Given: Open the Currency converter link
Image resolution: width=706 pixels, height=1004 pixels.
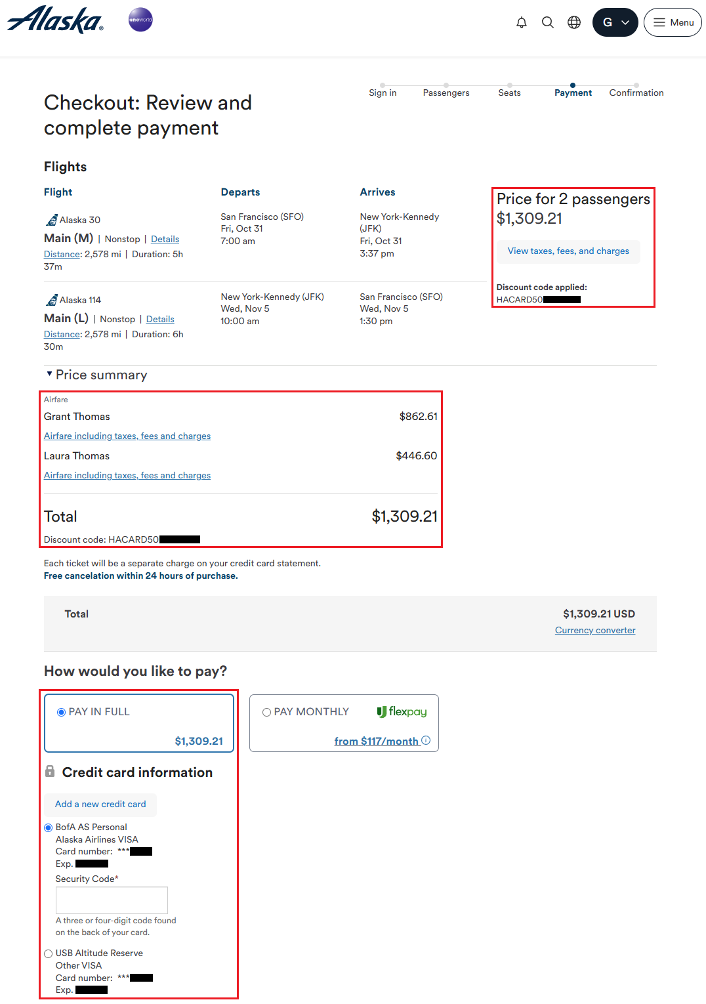Looking at the screenshot, I should (x=595, y=630).
